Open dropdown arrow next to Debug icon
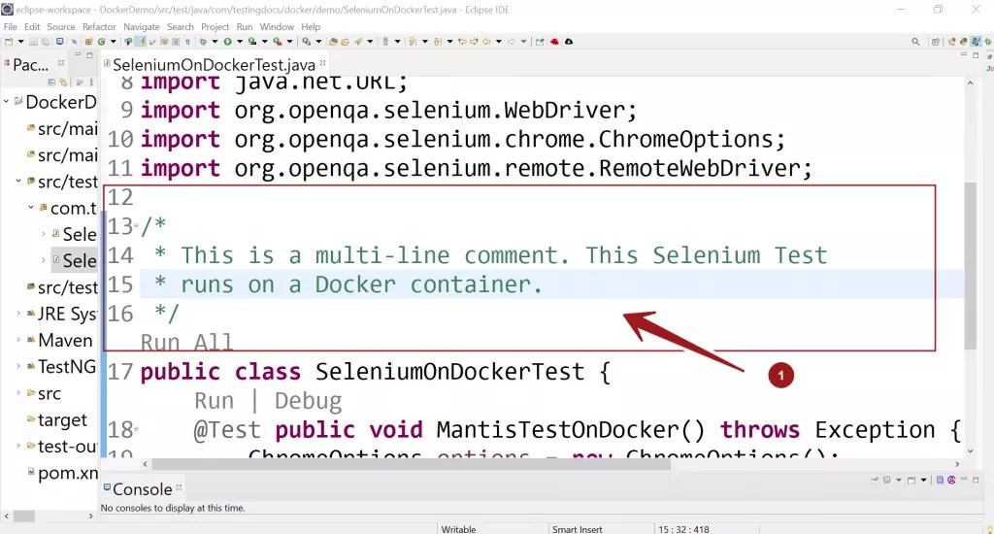Image resolution: width=994 pixels, height=534 pixels. (215, 41)
